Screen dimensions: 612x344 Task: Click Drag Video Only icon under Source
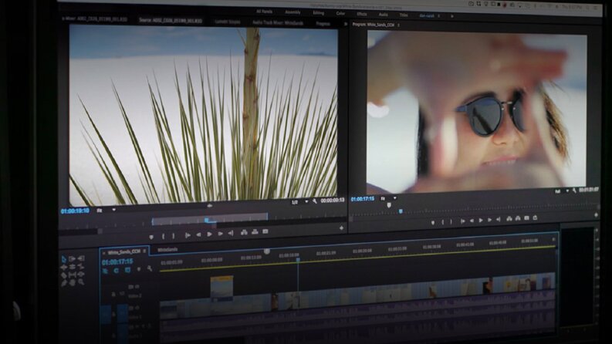[x=210, y=205]
